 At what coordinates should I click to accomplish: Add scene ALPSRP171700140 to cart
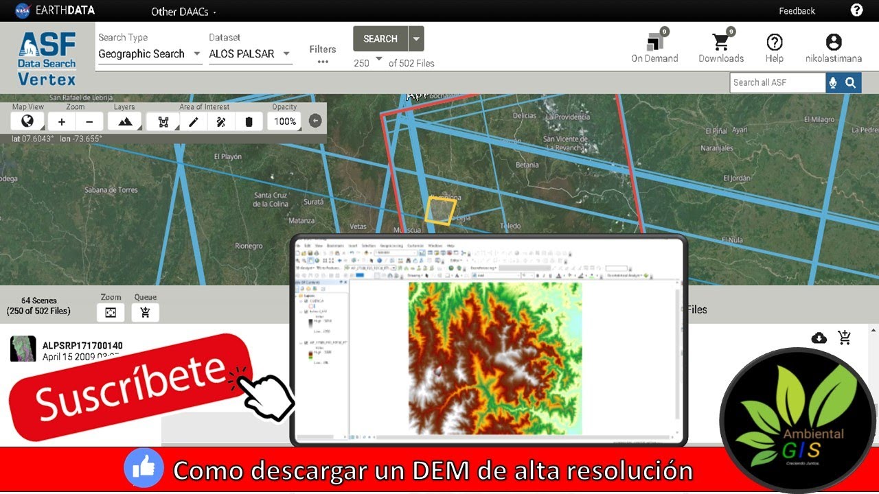(x=845, y=338)
